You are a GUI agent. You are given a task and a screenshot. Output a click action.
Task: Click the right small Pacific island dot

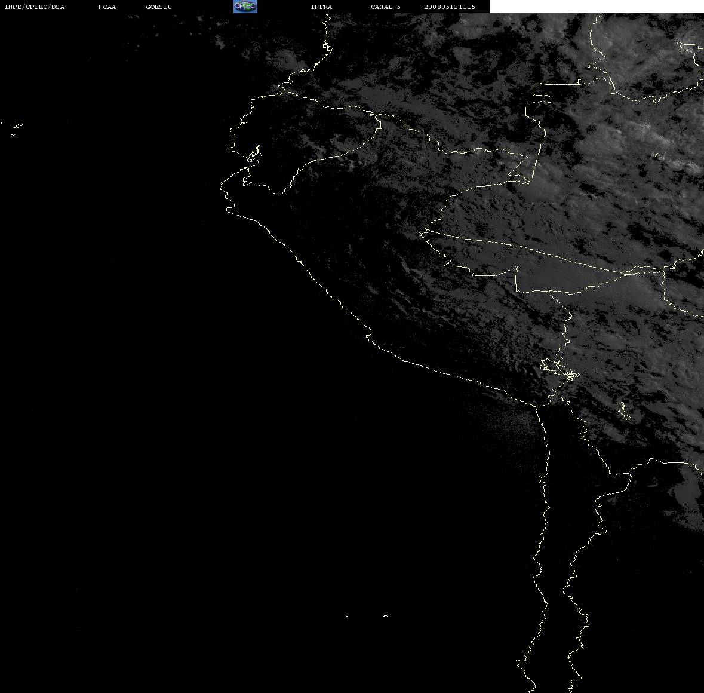click(x=385, y=615)
